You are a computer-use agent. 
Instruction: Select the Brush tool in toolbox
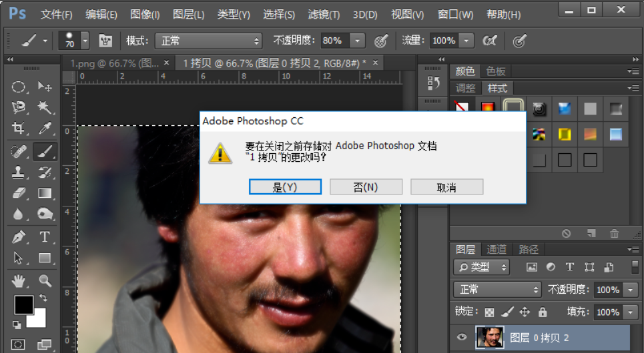[45, 151]
